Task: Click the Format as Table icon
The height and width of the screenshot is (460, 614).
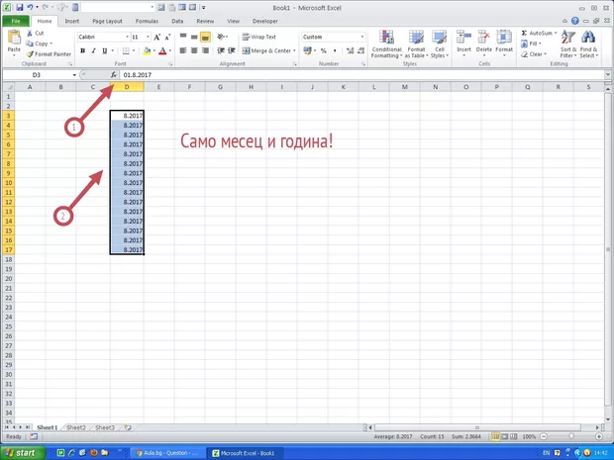Action: pyautogui.click(x=412, y=44)
